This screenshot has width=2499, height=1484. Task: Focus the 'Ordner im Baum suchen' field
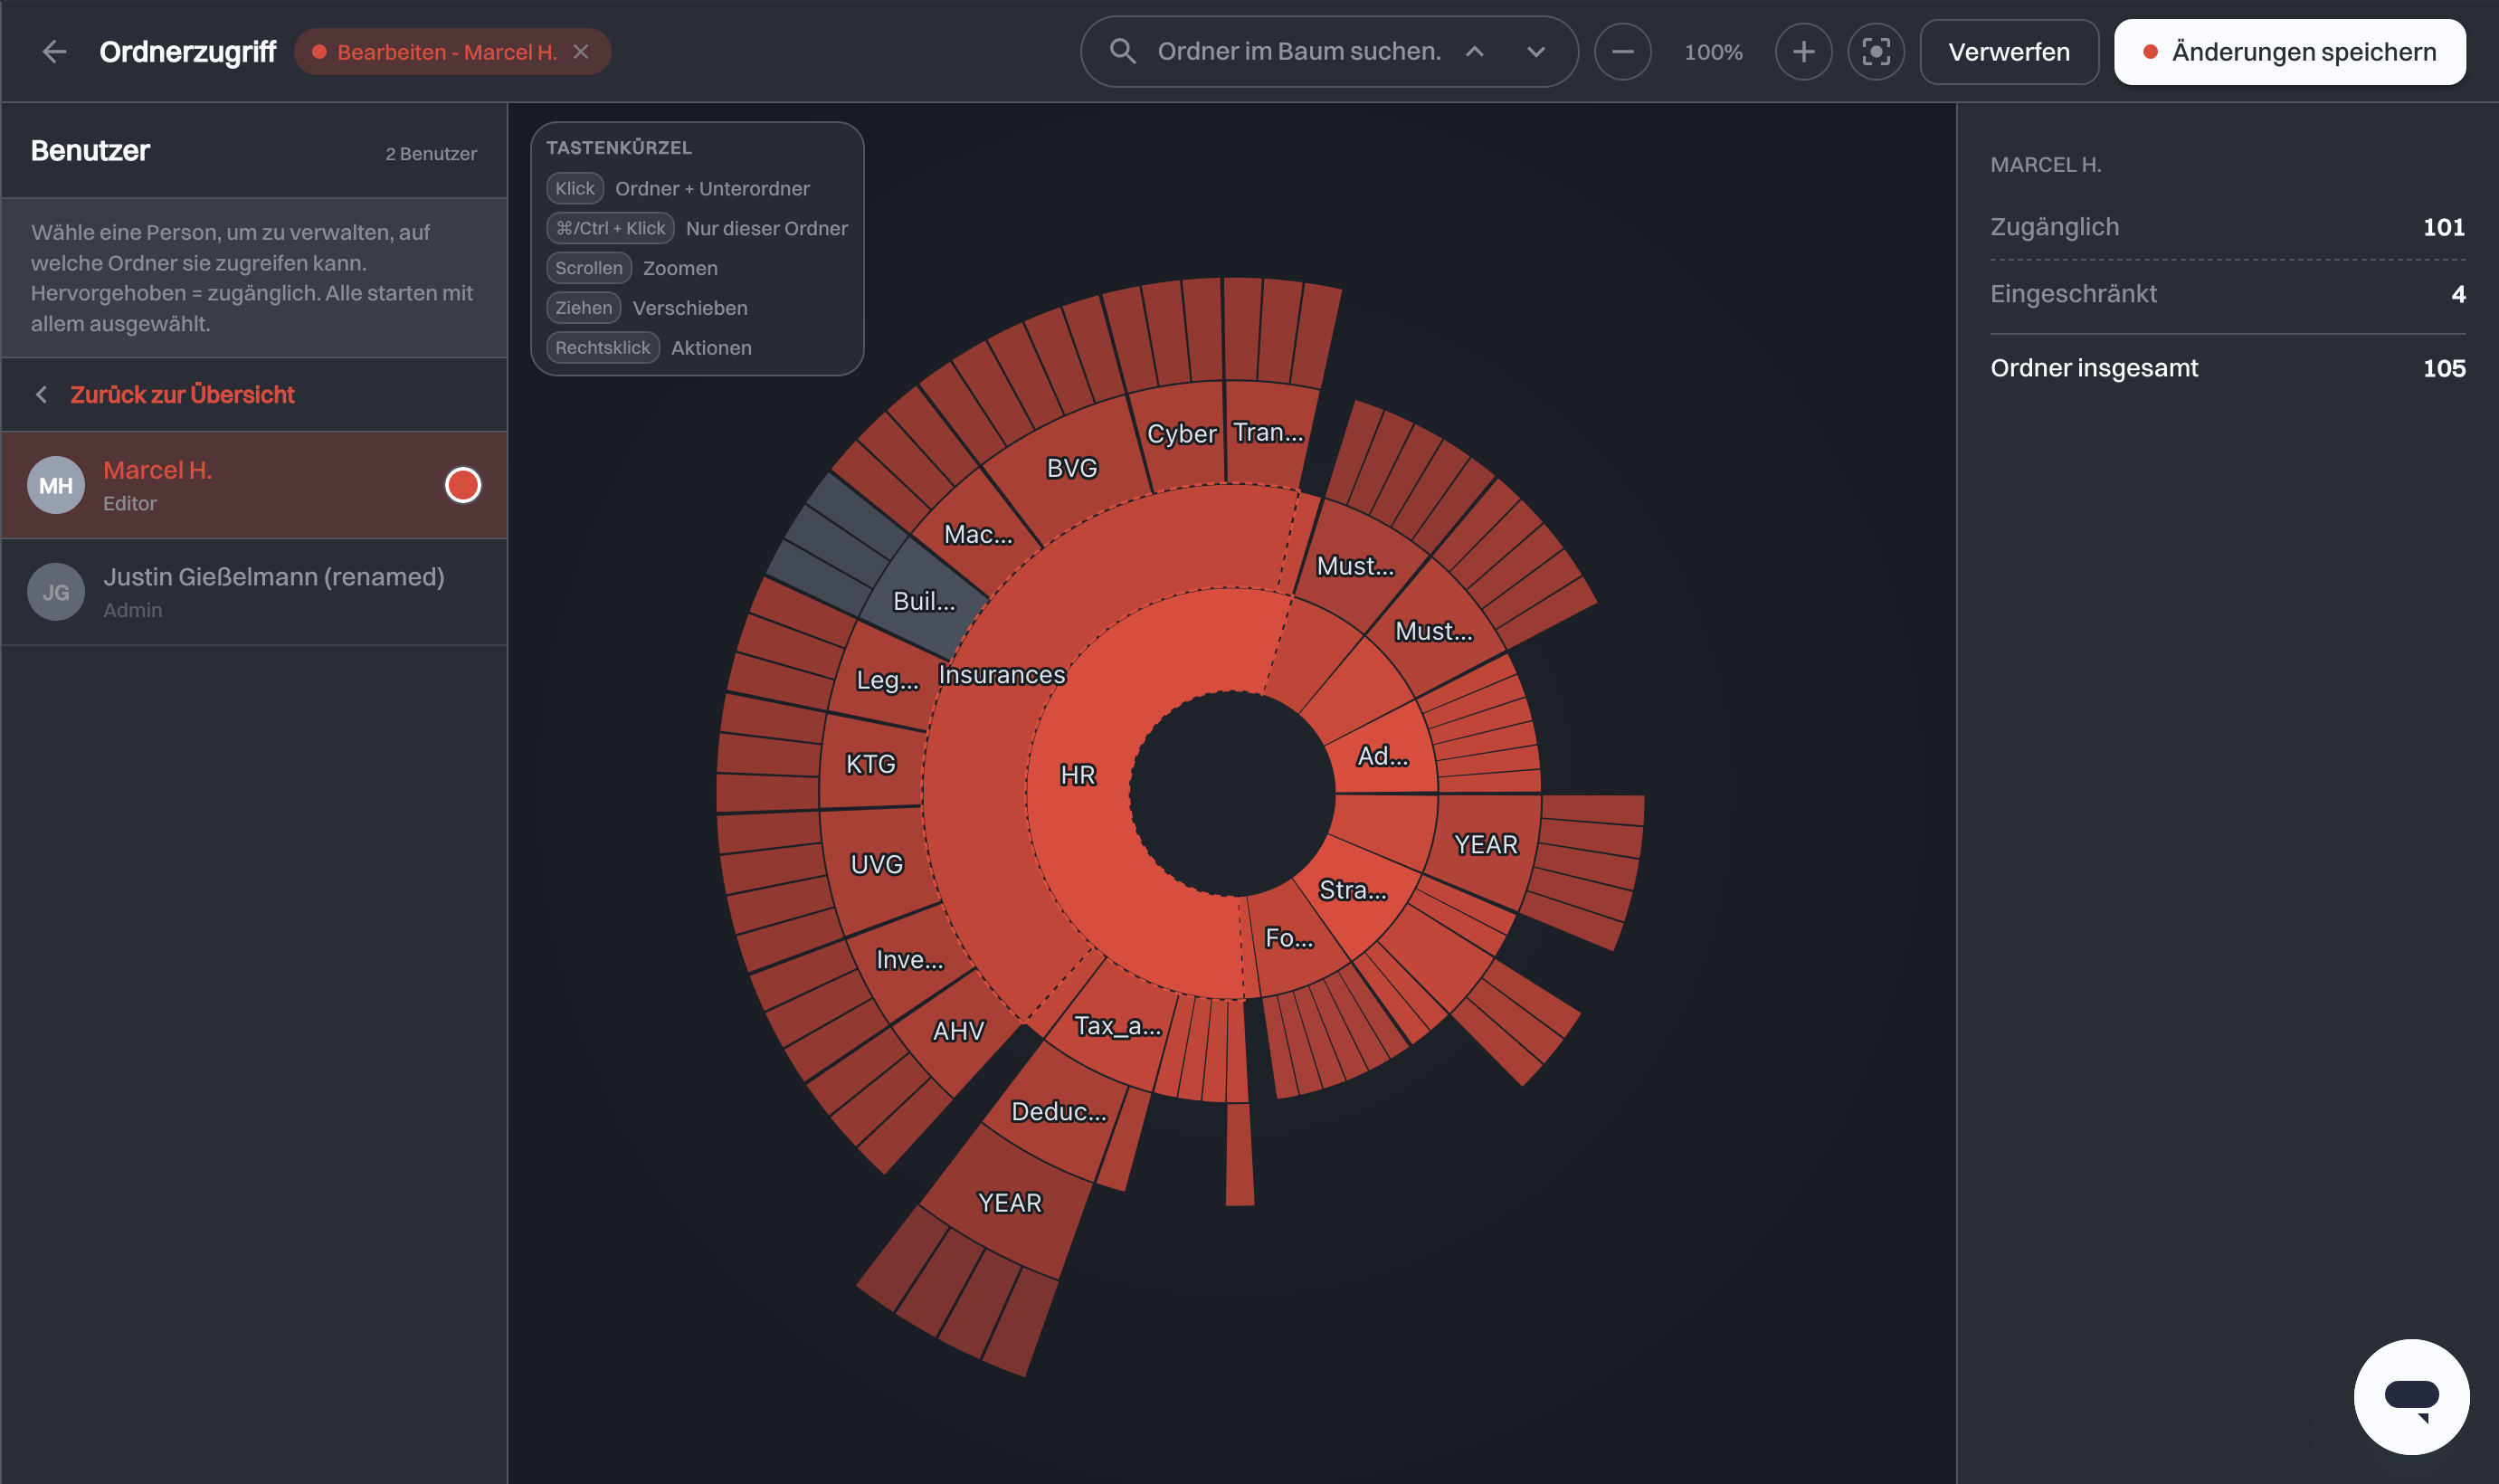tap(1298, 51)
